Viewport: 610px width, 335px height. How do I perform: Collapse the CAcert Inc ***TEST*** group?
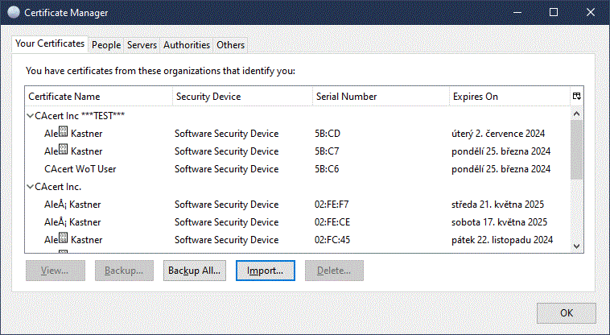31,116
